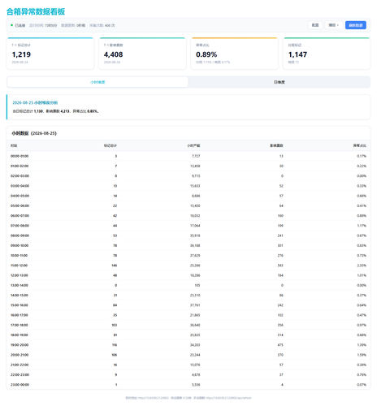Select the 13:00-14:00 row
Screen dimensions: 377x406
click(x=188, y=285)
